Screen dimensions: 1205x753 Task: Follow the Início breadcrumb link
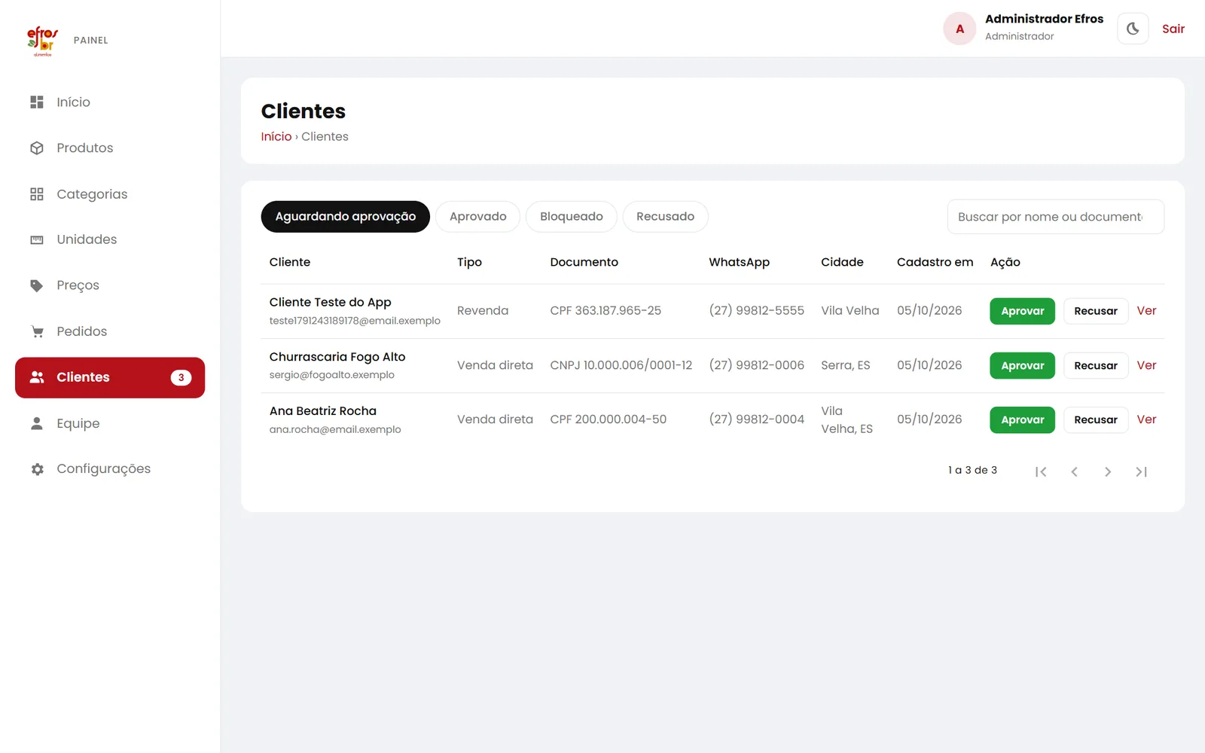click(276, 136)
